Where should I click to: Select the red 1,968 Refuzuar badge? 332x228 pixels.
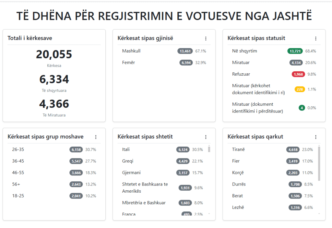(298, 74)
